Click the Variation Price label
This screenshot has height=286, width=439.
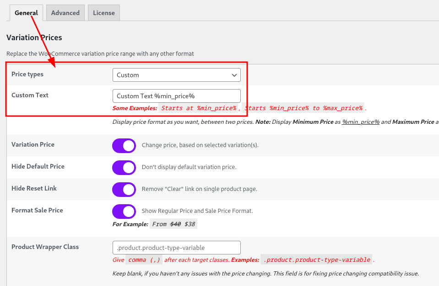[x=33, y=144]
